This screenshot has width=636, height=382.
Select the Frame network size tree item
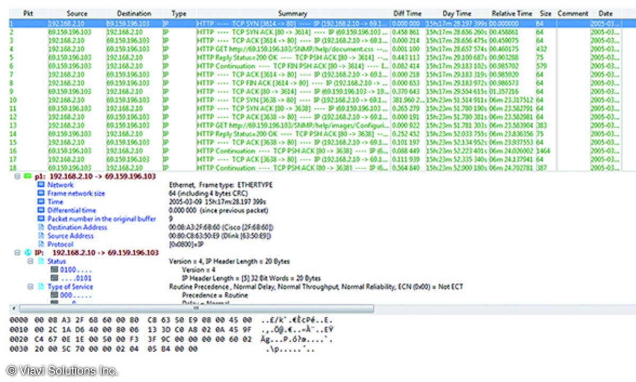pos(76,193)
